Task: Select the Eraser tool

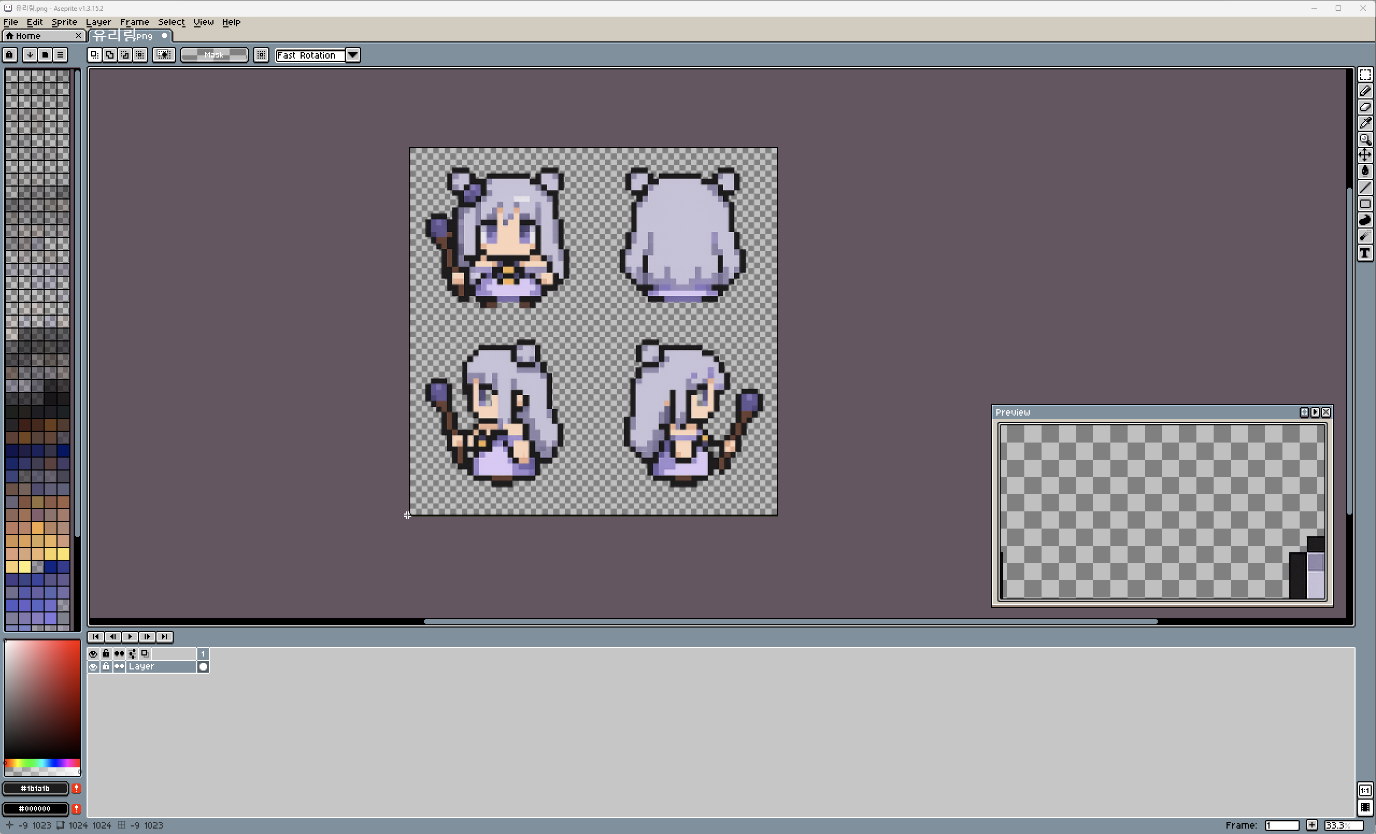Action: pos(1365,107)
